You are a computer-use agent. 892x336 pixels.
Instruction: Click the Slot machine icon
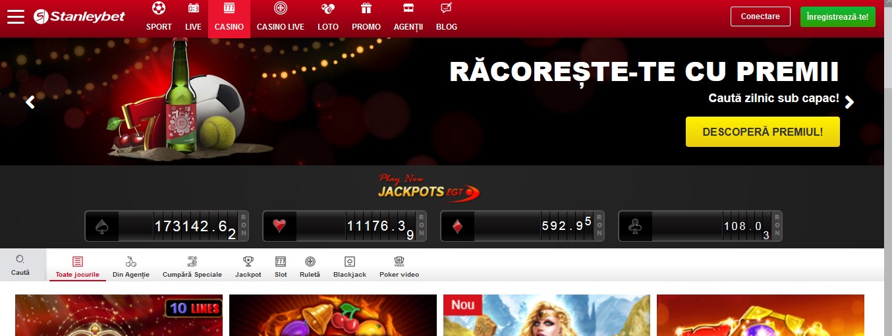(x=281, y=262)
